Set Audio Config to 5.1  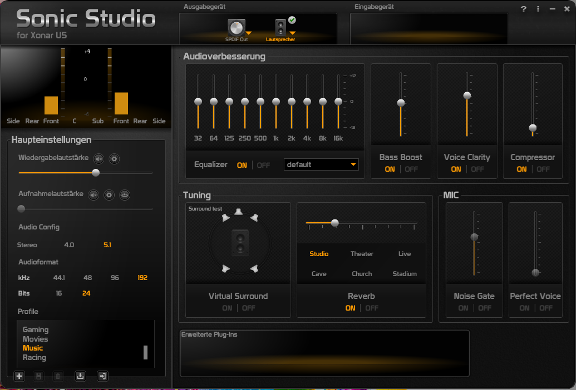107,245
